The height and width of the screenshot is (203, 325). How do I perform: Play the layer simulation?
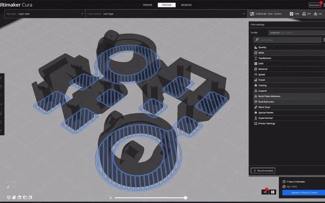click(x=110, y=198)
